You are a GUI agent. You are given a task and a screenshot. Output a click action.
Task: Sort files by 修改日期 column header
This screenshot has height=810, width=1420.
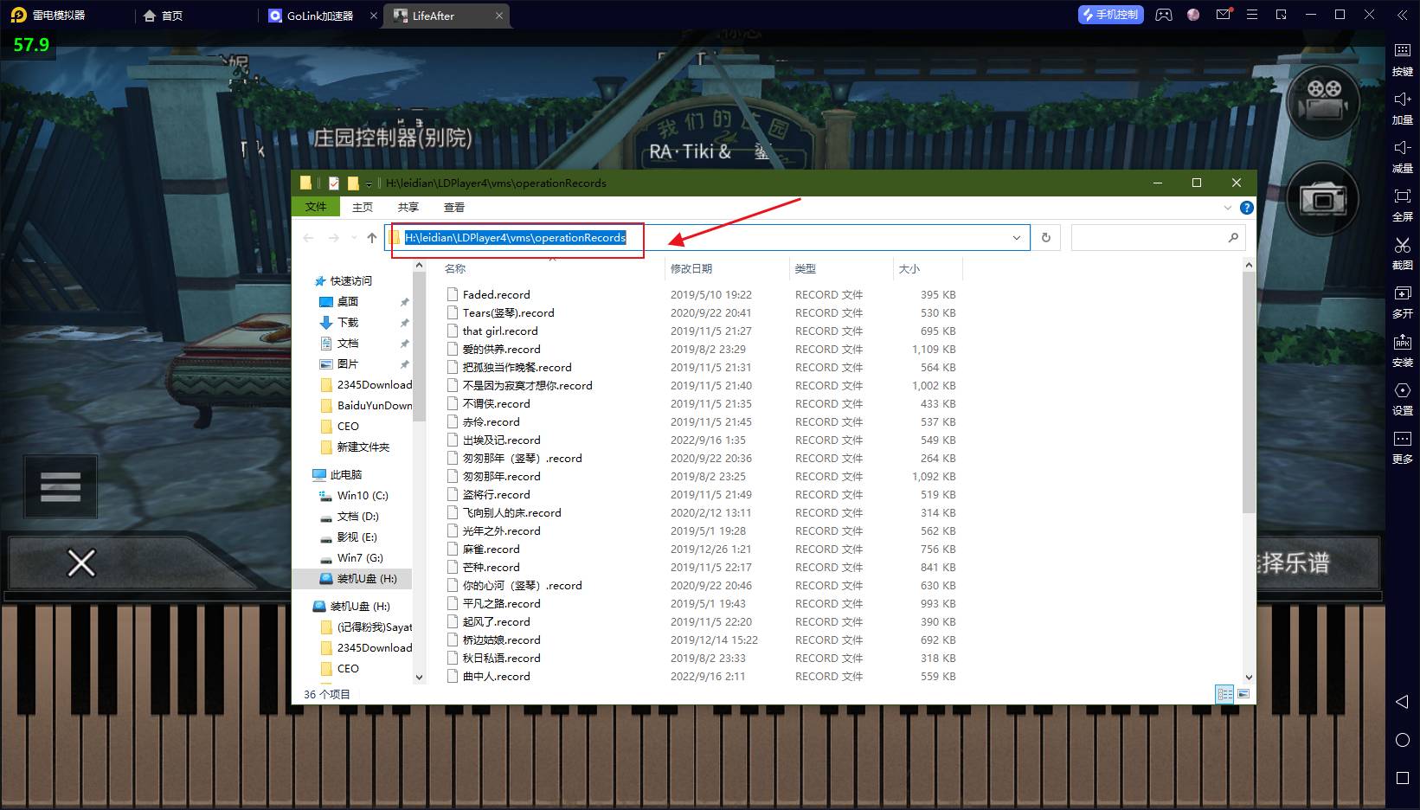click(x=691, y=269)
